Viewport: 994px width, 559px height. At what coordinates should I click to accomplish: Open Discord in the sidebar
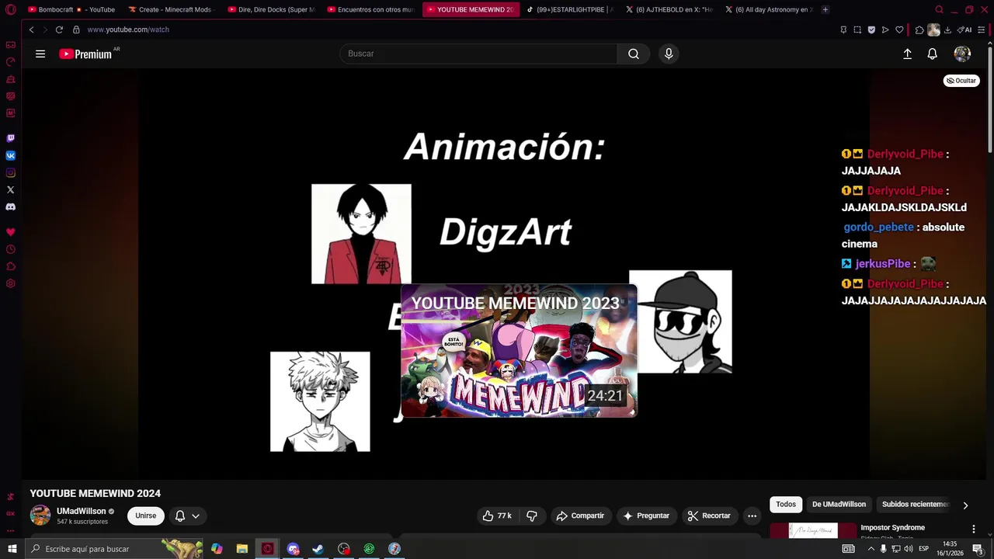point(10,207)
